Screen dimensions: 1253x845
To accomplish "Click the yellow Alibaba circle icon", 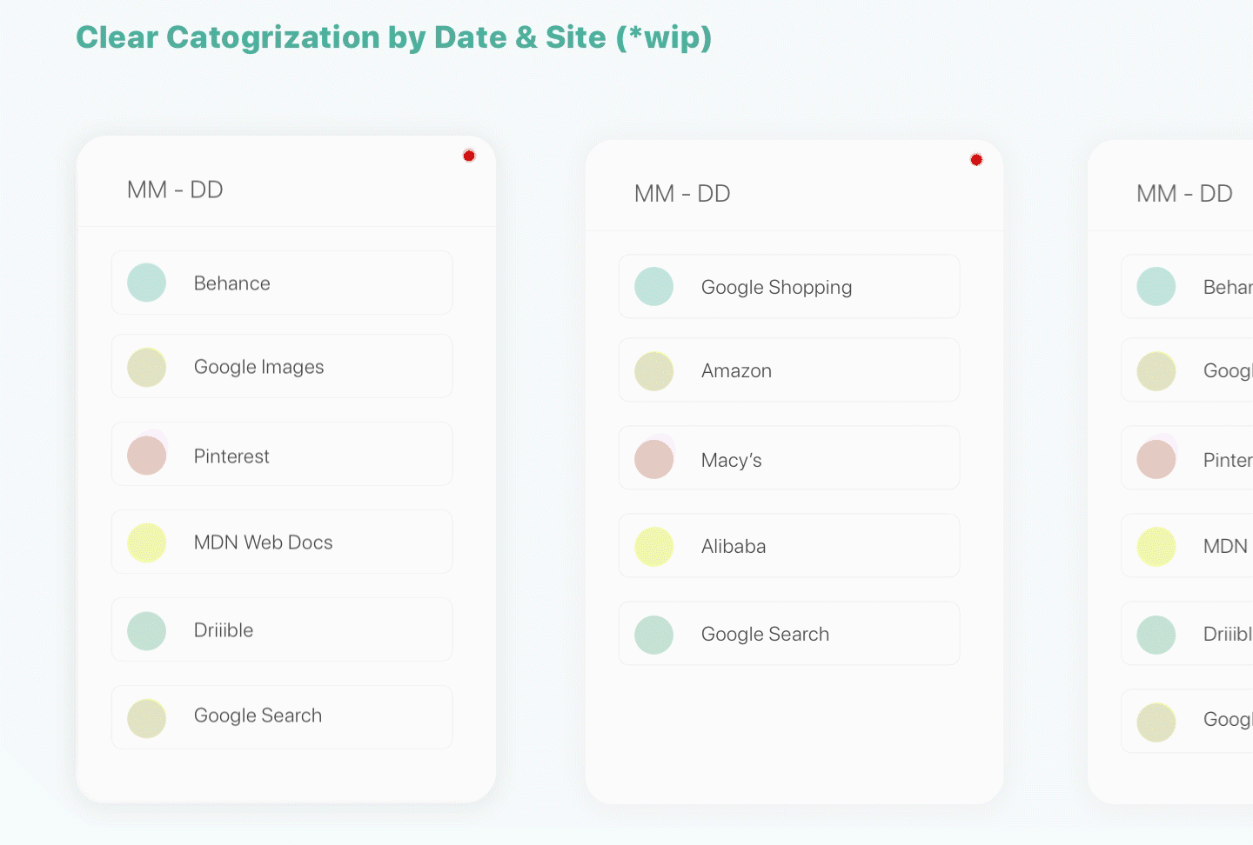I will 654,547.
